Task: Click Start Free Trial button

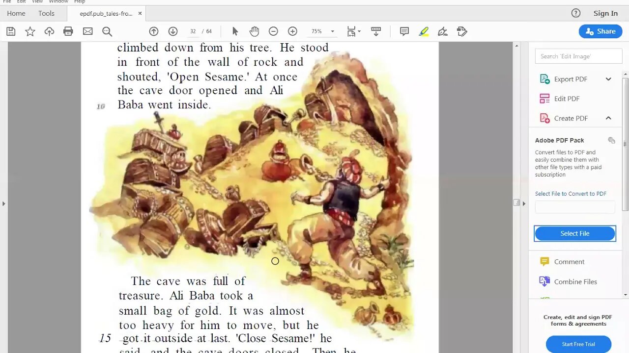Action: [x=578, y=344]
